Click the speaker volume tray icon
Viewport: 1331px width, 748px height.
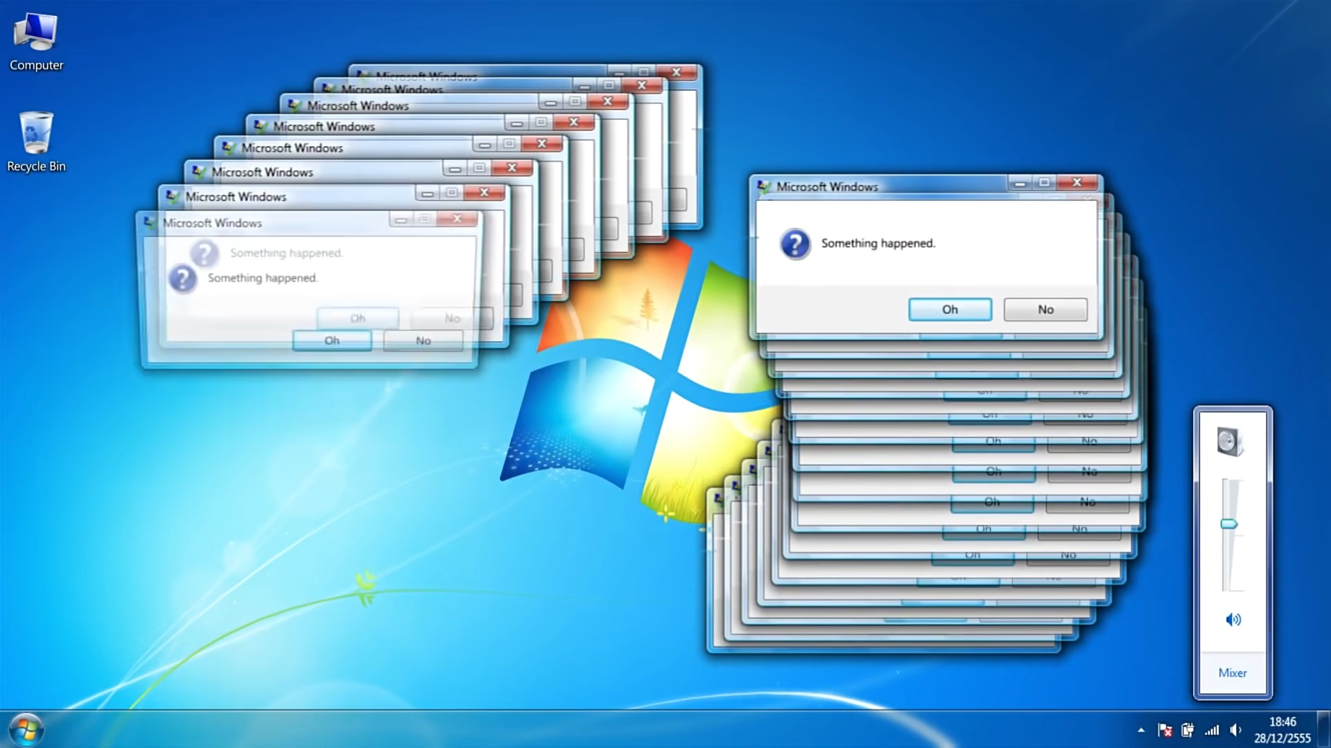tap(1235, 730)
